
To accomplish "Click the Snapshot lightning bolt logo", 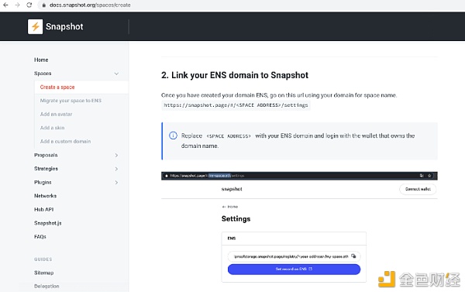I will pyautogui.click(x=36, y=26).
